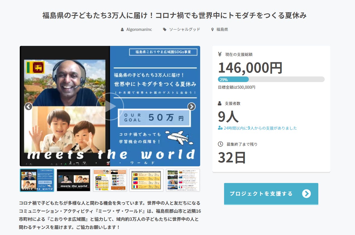Select the fifth thumbnail with photo list
Viewport: 355px width, 235px height.
[x=183, y=180]
